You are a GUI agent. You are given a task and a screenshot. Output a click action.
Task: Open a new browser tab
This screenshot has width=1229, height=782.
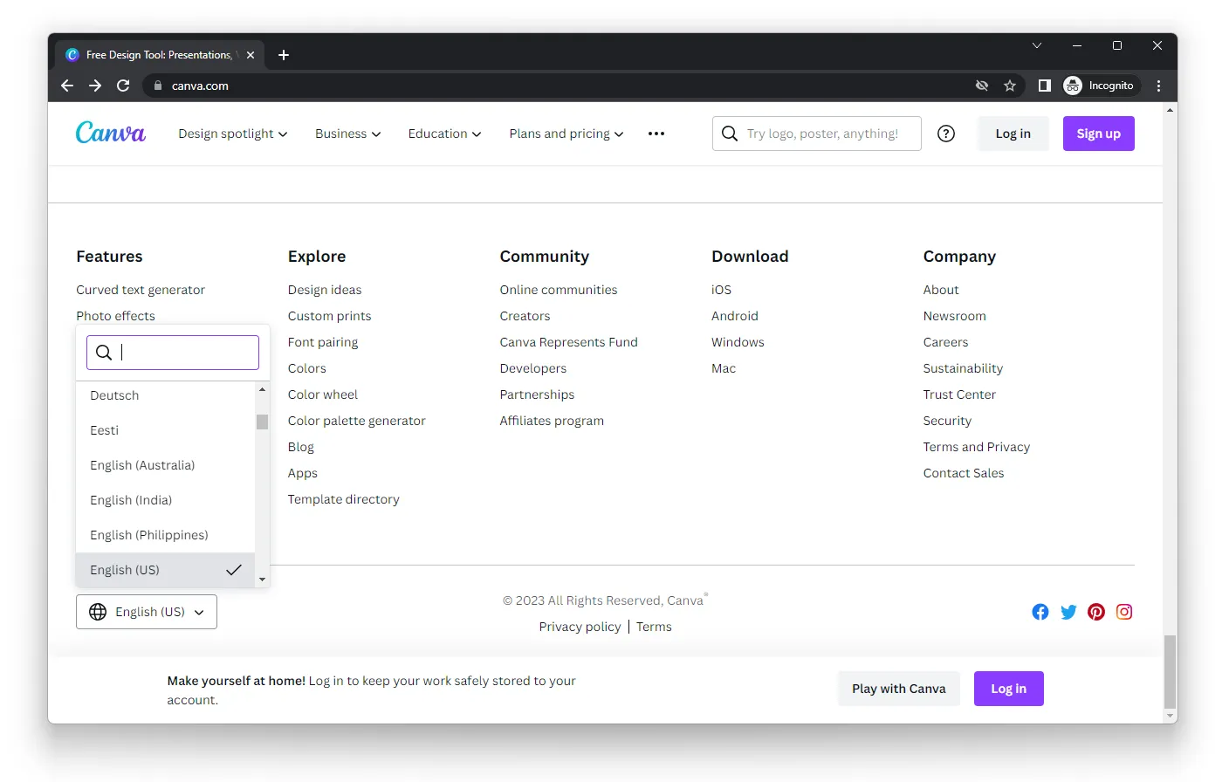pos(284,55)
